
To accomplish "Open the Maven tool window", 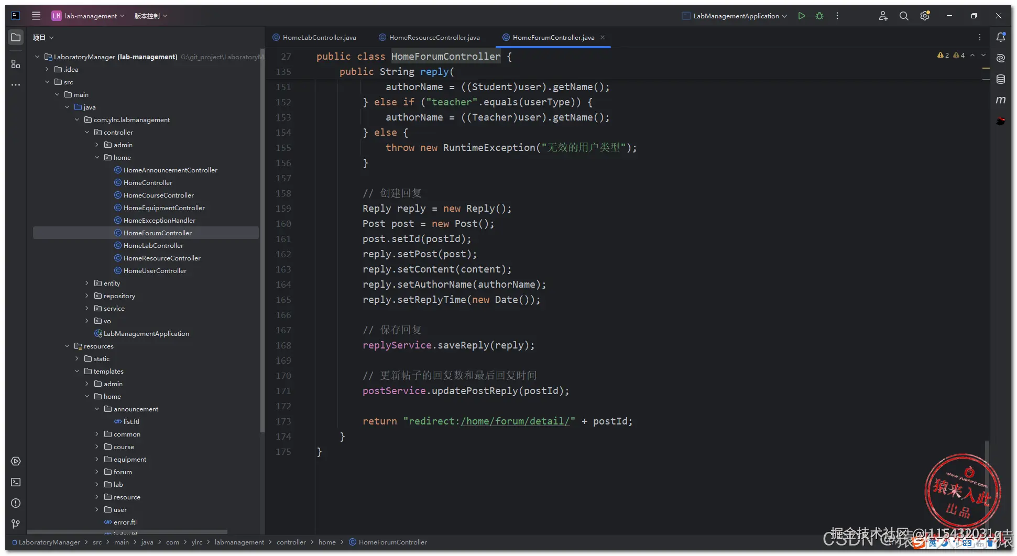I will coord(1001,100).
